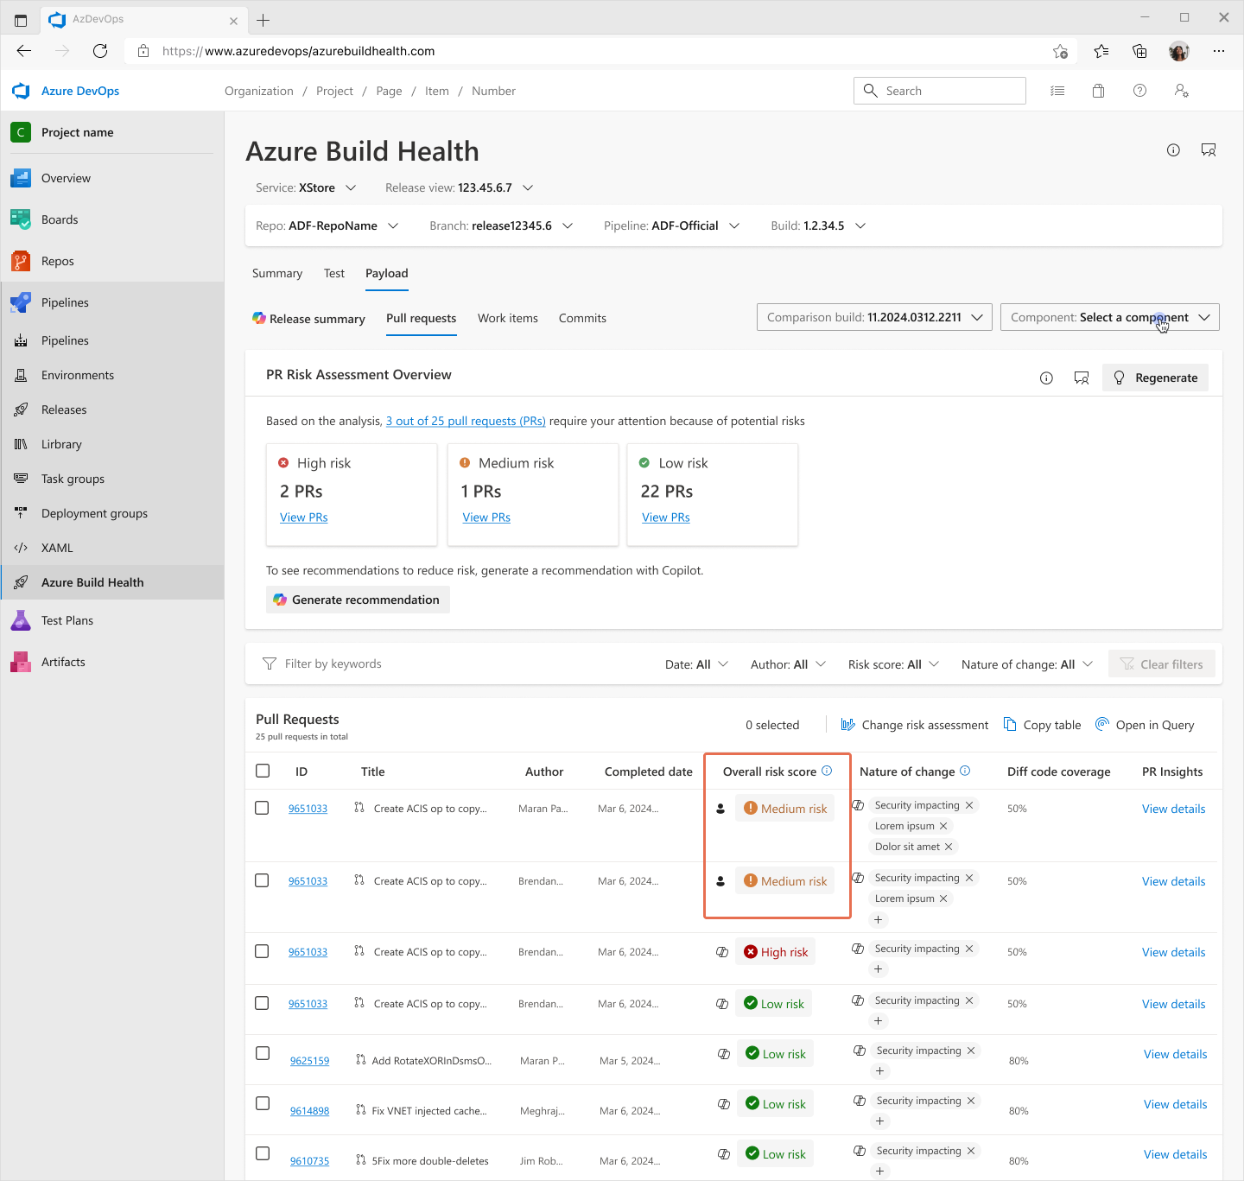Screen dimensions: 1244x1181
Task: Go back using the browser back arrow
Action: tap(24, 51)
